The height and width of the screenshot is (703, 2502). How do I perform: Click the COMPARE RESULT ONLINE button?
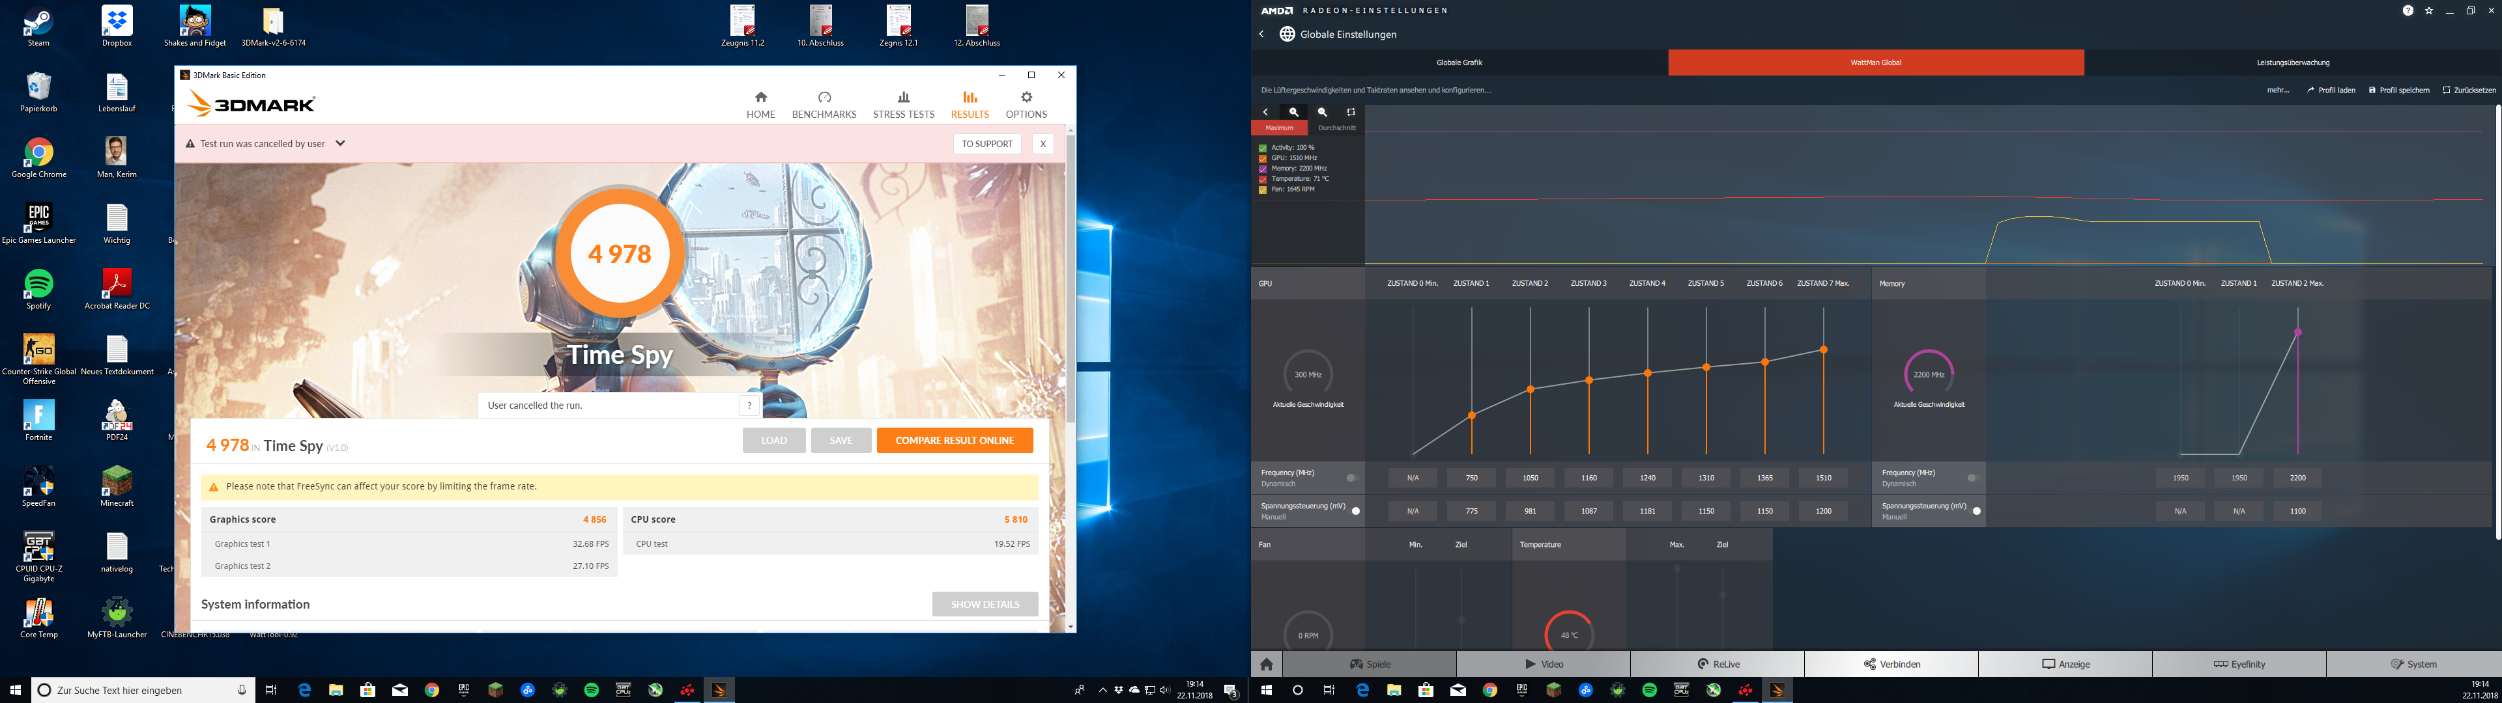[x=955, y=441]
